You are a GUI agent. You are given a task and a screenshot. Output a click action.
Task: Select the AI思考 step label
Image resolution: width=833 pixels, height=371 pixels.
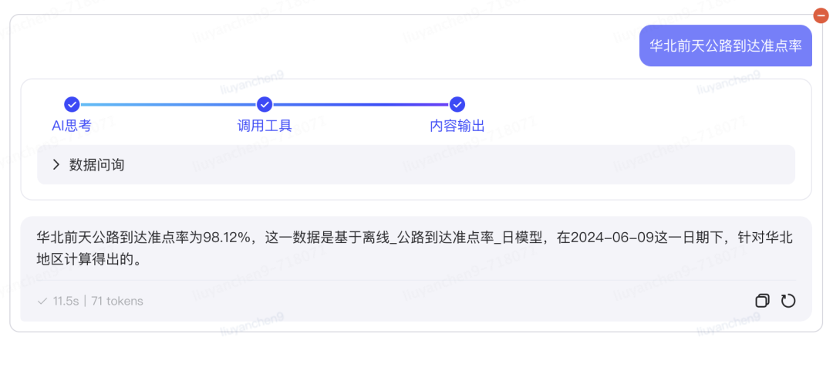[72, 126]
